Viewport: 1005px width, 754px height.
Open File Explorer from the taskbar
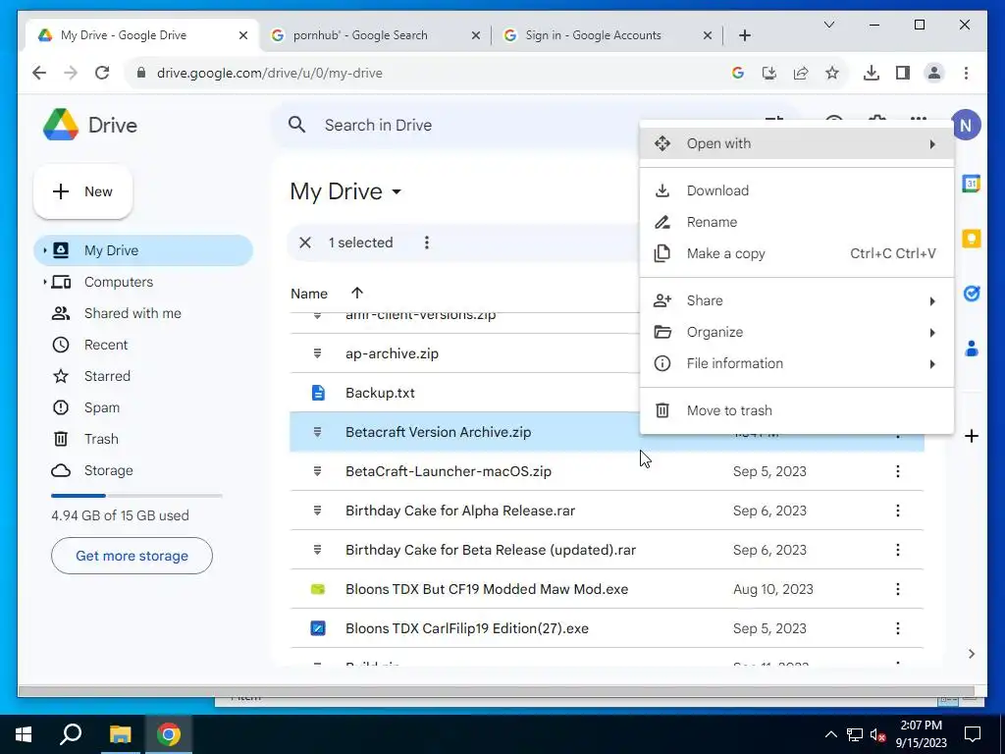[120, 734]
